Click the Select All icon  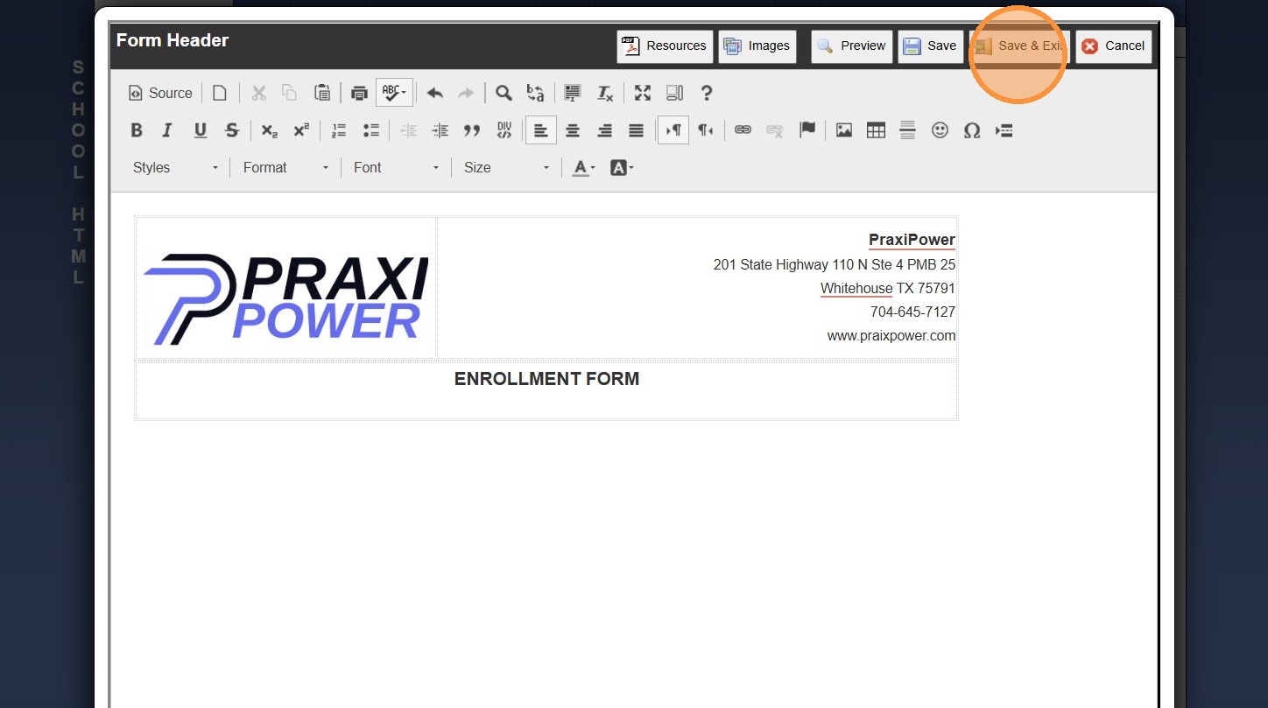pos(573,93)
